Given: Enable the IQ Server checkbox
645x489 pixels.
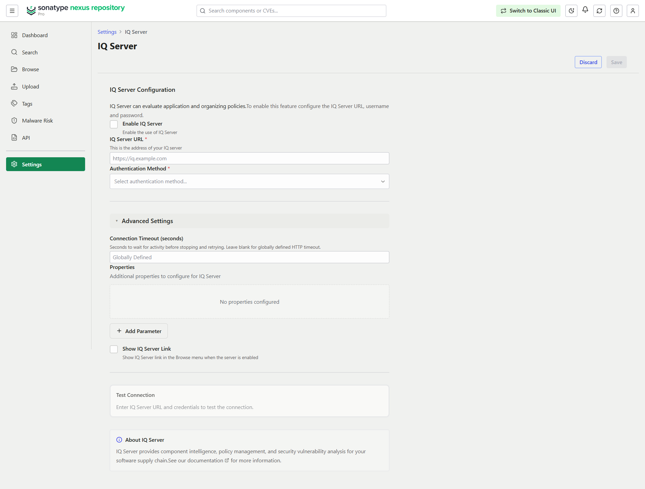Looking at the screenshot, I should point(114,124).
